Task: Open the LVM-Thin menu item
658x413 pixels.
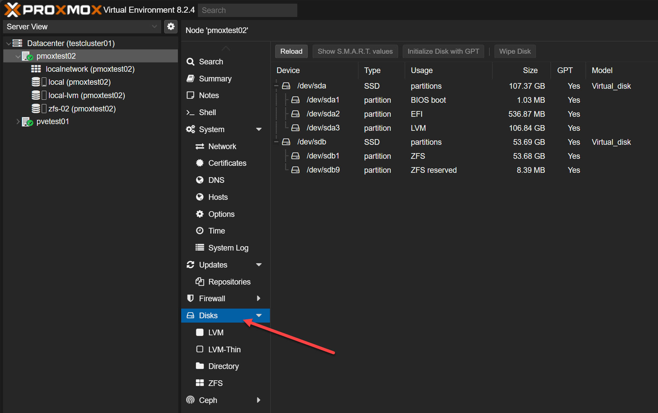Action: pos(224,349)
